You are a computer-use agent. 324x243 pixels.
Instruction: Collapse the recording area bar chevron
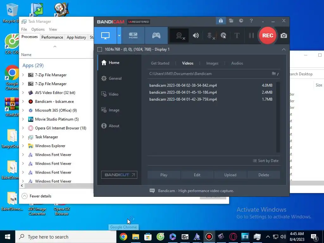tap(284, 49)
